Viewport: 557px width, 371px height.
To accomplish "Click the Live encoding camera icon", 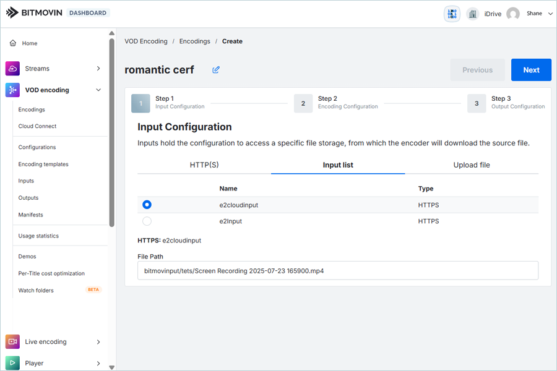I will (x=12, y=342).
